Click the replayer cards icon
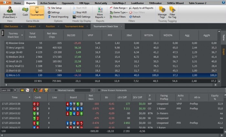This screenshot has width=226, height=137. click(27, 90)
